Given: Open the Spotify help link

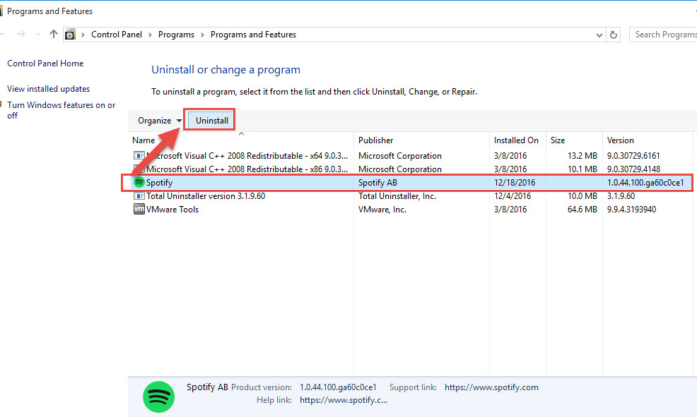Looking at the screenshot, I should point(343,400).
